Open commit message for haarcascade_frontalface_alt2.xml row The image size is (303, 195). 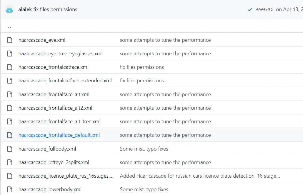pyautogui.click(x=165, y=108)
